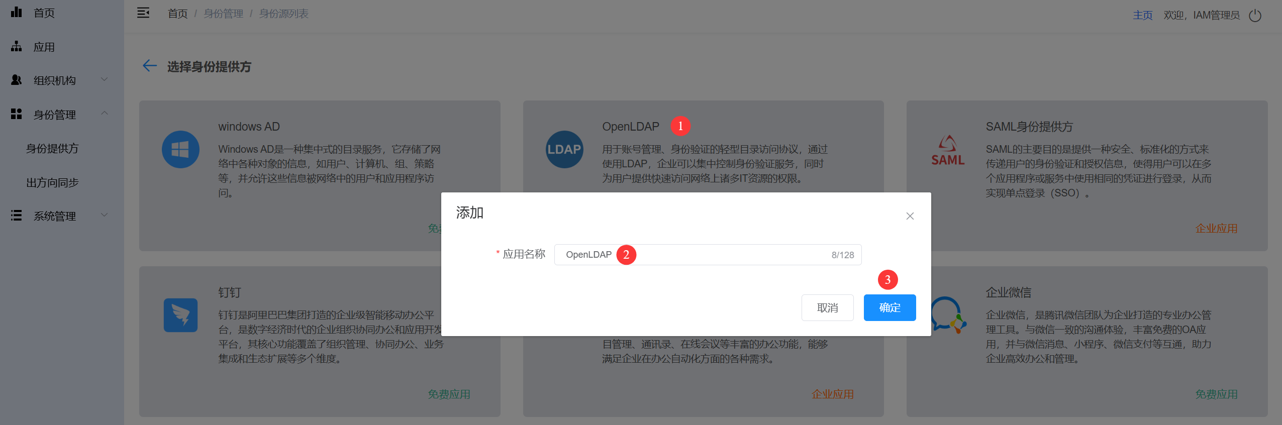Close the 添加 dialog with X
Screen dimensions: 1282x425
coord(910,216)
